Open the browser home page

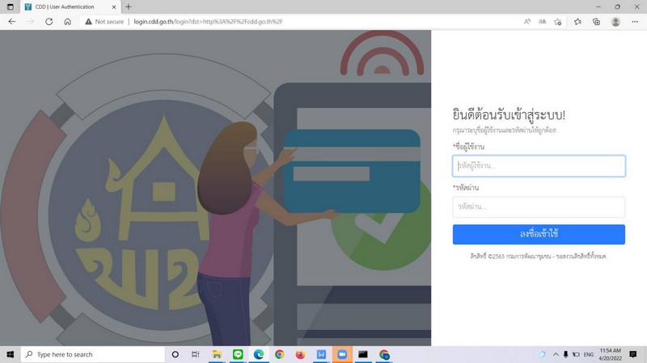click(x=68, y=22)
